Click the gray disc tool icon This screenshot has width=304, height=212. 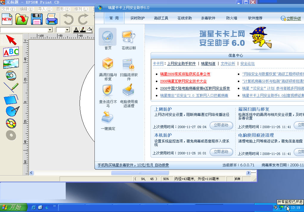pos(11,135)
